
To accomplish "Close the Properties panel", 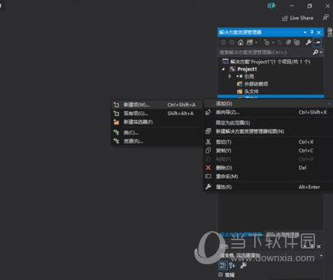I will [319, 247].
